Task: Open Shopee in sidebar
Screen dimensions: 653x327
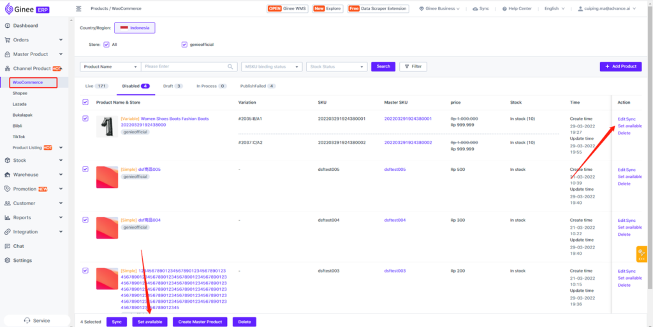Action: (20, 93)
